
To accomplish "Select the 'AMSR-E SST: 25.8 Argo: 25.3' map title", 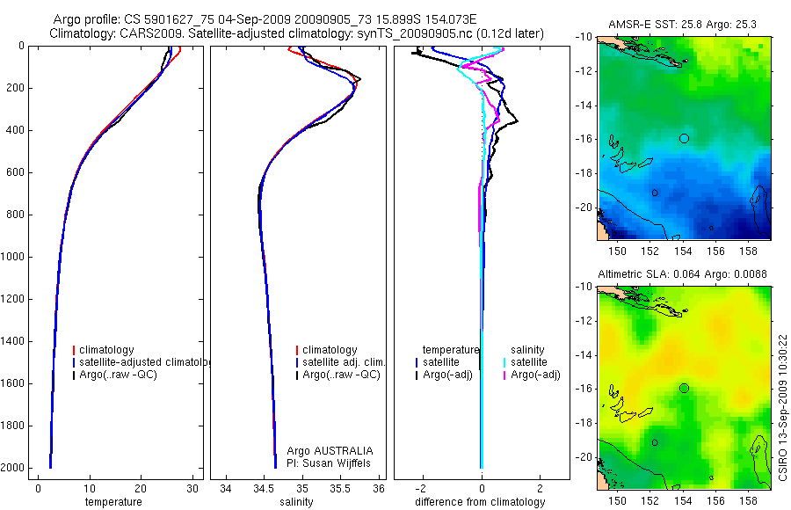I will [682, 25].
